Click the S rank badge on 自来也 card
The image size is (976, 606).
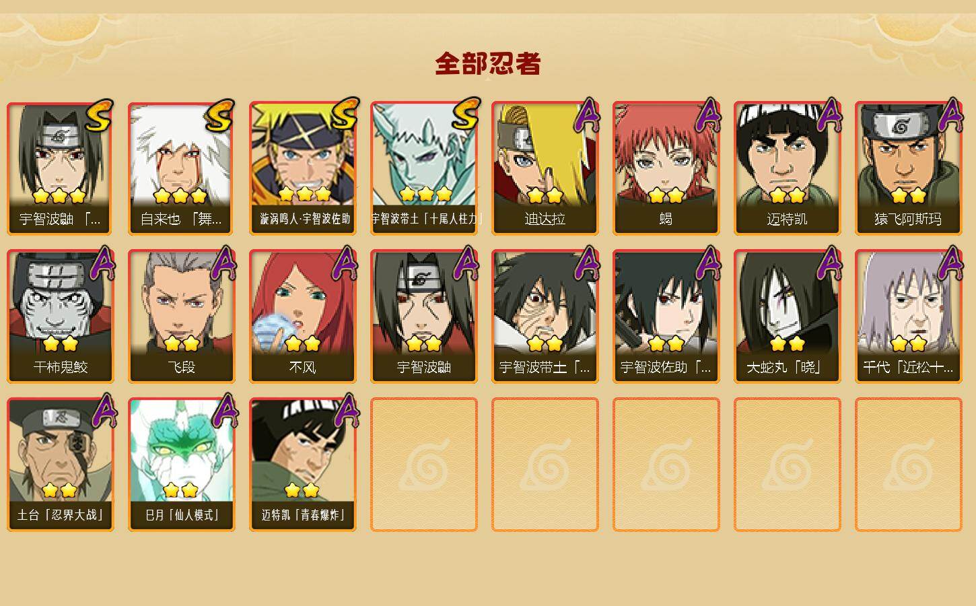[x=220, y=116]
